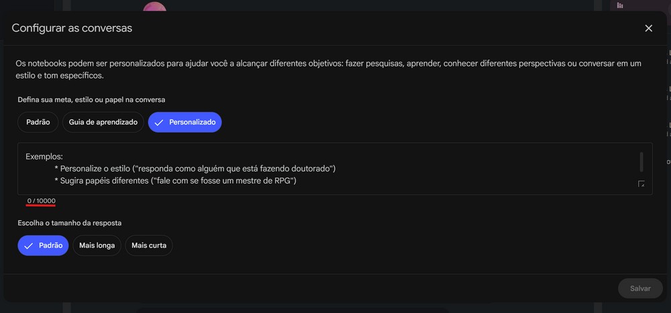Click the checkmark on the Personalizado chip

click(x=159, y=122)
